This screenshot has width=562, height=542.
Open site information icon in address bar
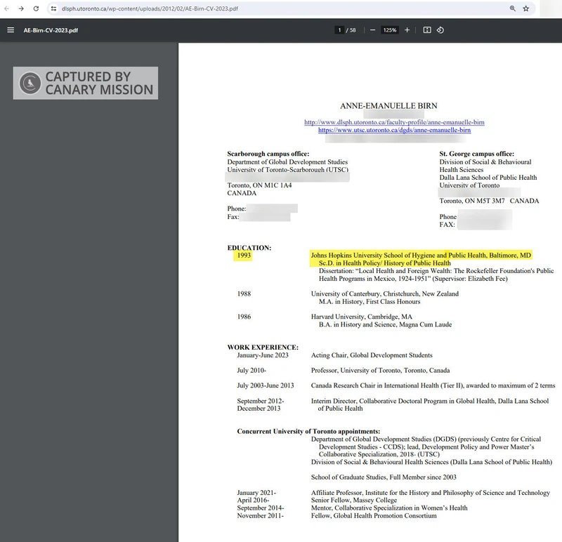(53, 8)
